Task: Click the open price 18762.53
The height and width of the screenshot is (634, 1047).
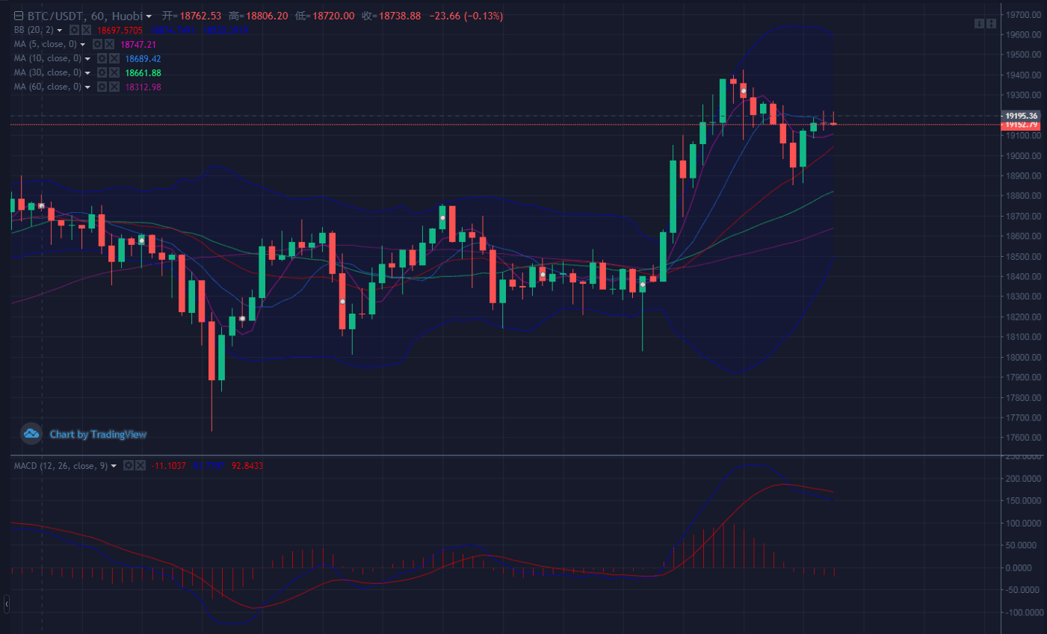Action: [x=200, y=16]
